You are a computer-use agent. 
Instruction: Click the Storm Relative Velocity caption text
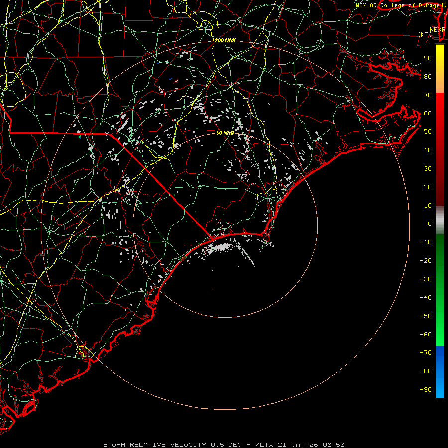[x=224, y=445]
